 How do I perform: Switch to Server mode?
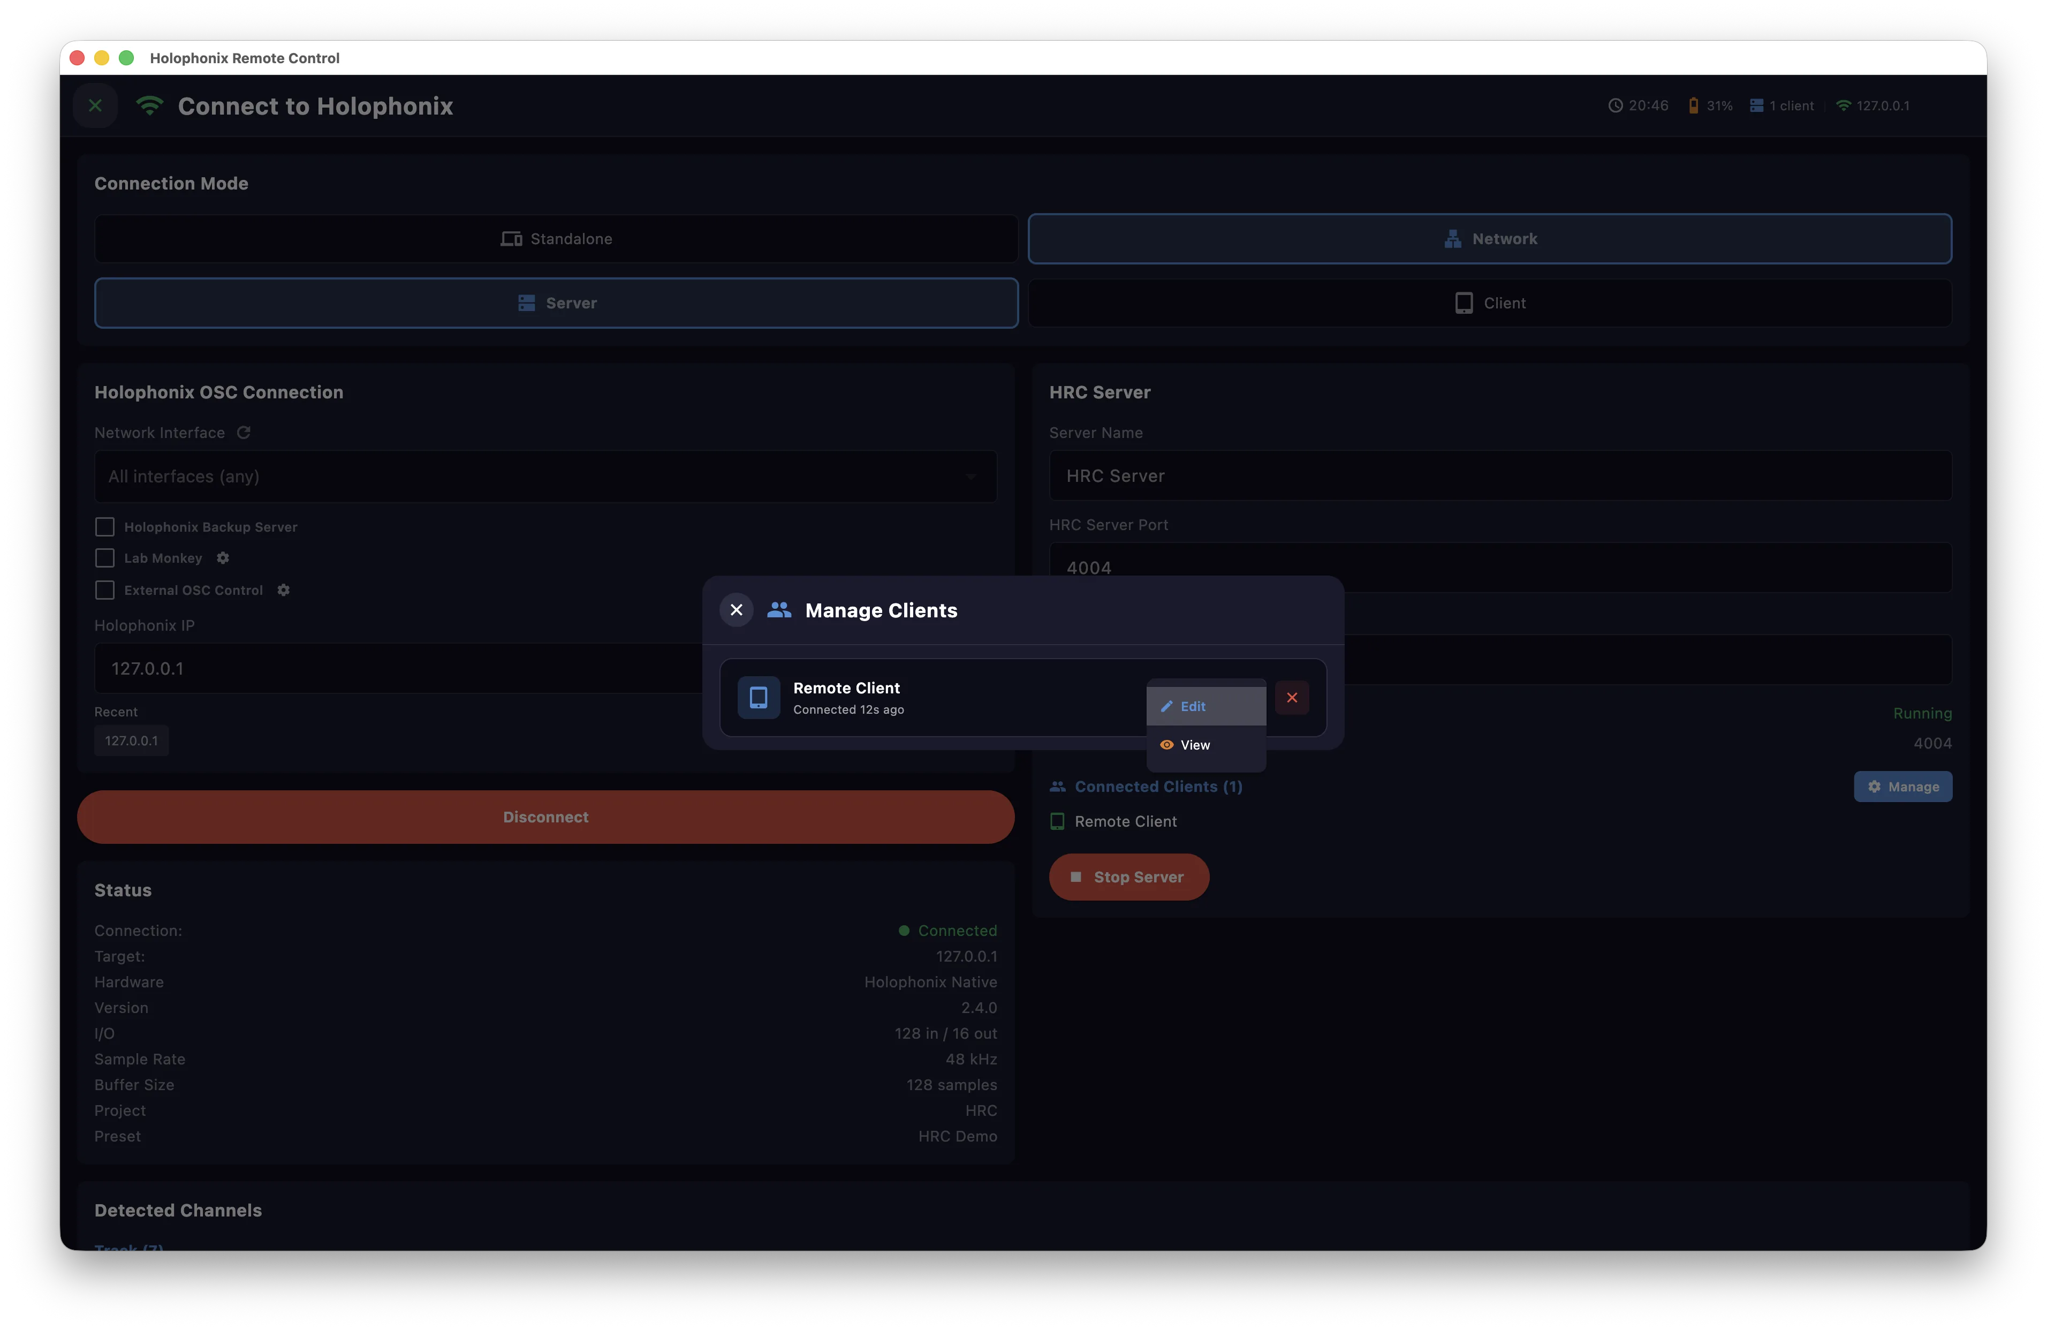[557, 303]
